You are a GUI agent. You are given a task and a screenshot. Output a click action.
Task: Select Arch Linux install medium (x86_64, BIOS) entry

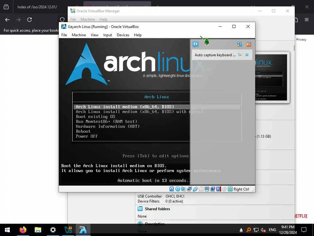157,107
